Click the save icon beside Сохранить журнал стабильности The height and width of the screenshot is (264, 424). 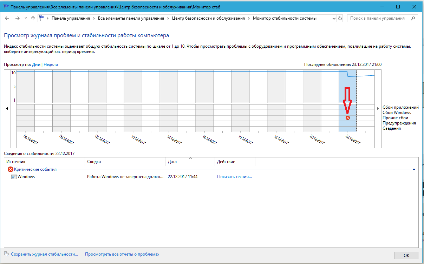[x=6, y=254]
